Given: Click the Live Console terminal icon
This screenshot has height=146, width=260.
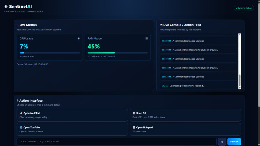Looking at the screenshot, I should [x=161, y=25].
